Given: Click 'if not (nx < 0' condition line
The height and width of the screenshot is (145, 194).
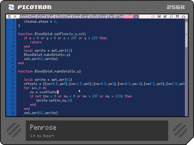Looking at the screenshot, I should tap(81, 96).
